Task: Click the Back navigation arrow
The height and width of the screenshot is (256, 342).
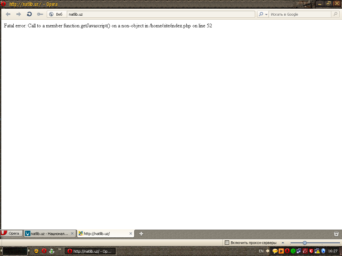Action: 8,14
